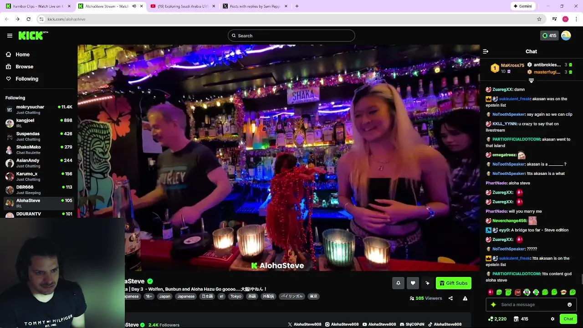Viewport: 583px width, 328px height.
Task: Open the green 415 balance button
Action: point(549,36)
